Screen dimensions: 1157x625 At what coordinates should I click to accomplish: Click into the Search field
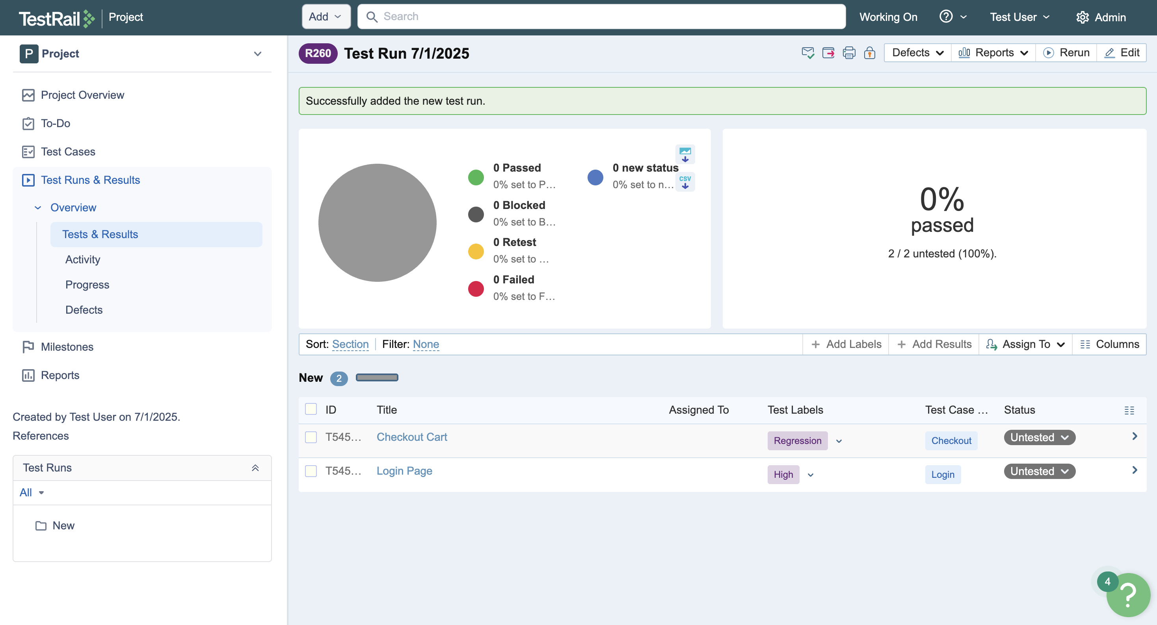[x=602, y=17]
